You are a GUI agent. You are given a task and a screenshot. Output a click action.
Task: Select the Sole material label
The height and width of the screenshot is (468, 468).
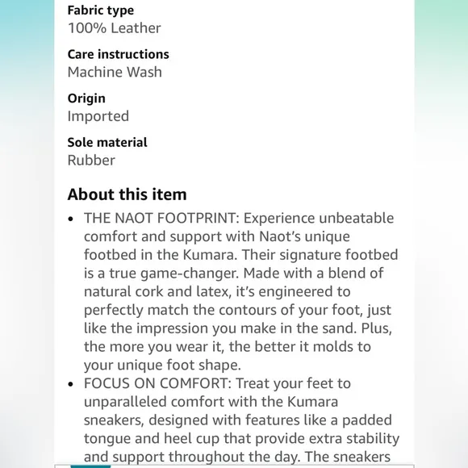pyautogui.click(x=107, y=142)
